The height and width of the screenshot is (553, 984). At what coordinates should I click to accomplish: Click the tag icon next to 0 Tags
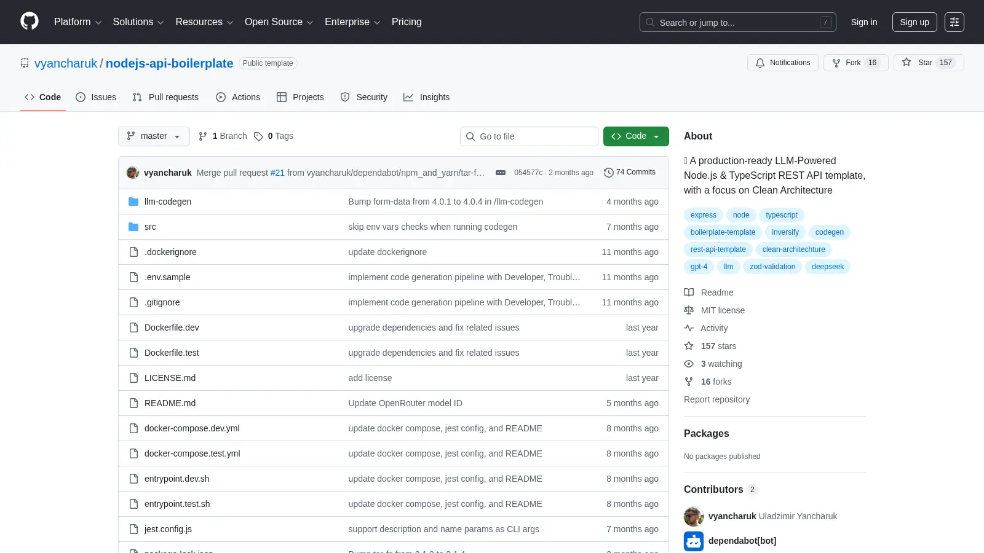(x=258, y=136)
